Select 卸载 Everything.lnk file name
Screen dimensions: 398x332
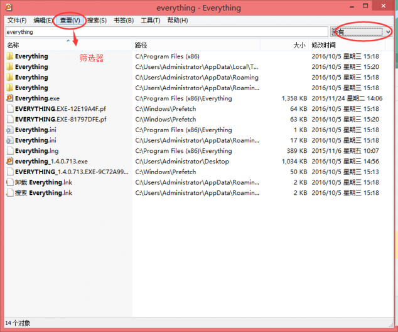coord(44,182)
